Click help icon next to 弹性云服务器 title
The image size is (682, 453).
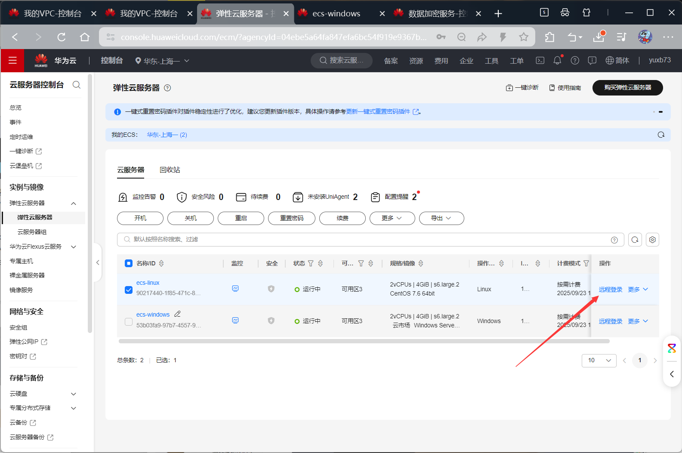click(x=168, y=88)
